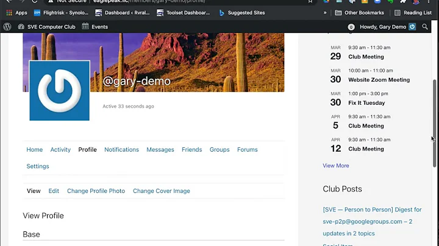Image resolution: width=439 pixels, height=246 pixels.
Task: Open the WordPress logo menu
Action: [7, 27]
